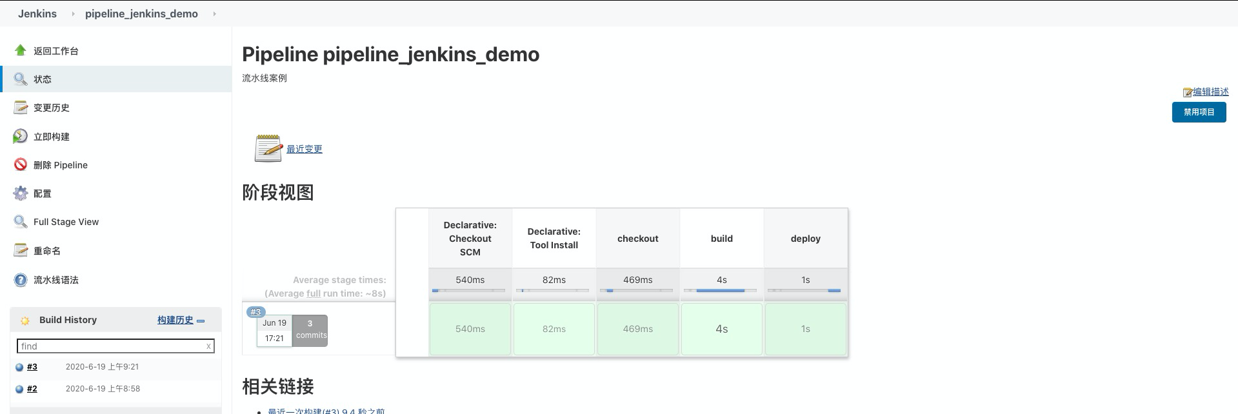This screenshot has width=1238, height=414.
Task: Click the Declarative: Checkout SCM 540ms stage cell
Action: click(470, 329)
